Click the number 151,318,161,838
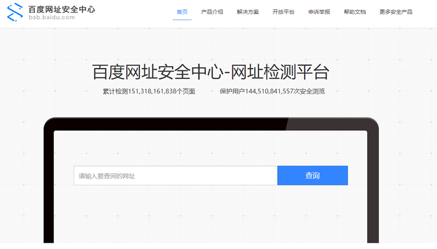Screen dimensions: 437x249 [x=152, y=92]
